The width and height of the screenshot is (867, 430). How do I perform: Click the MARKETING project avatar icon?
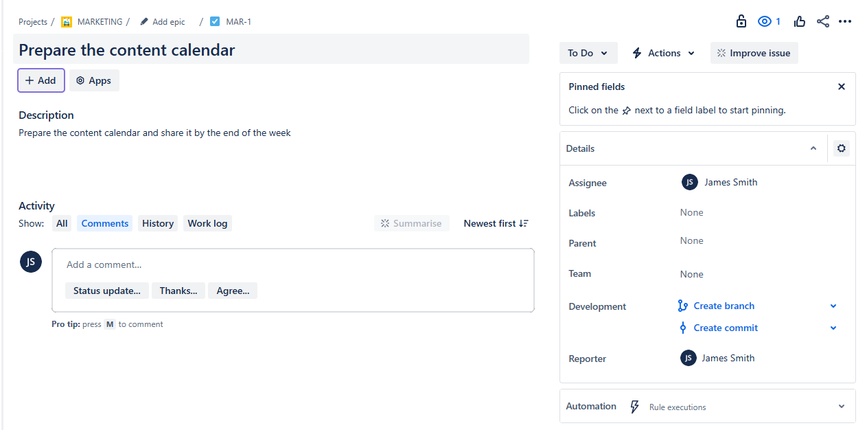[x=67, y=21]
